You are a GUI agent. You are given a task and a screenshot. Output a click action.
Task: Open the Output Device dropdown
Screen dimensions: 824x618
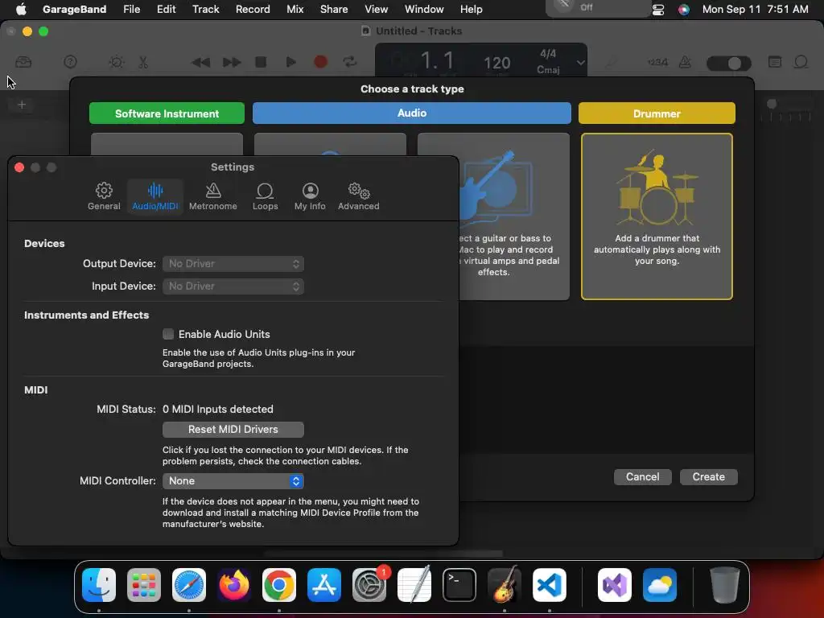[x=233, y=264]
